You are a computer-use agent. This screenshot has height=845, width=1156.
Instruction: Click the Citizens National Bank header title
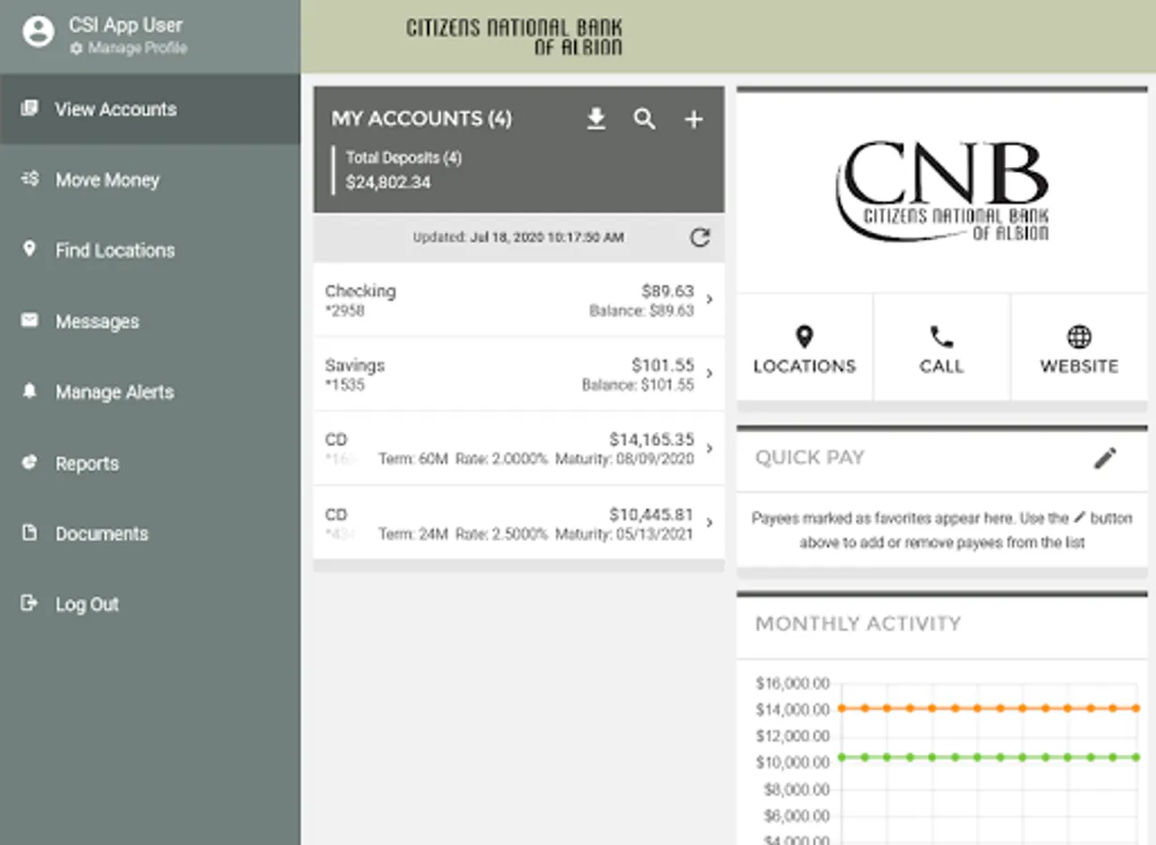(x=514, y=37)
